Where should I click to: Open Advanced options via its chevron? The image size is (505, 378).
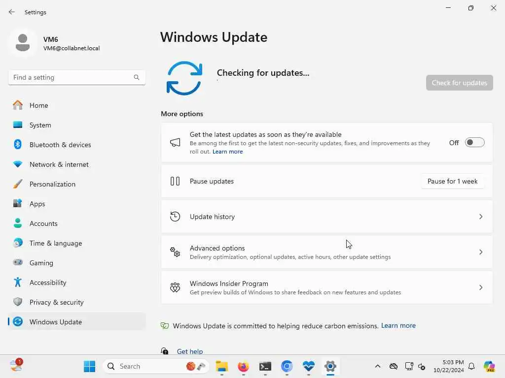480,252
